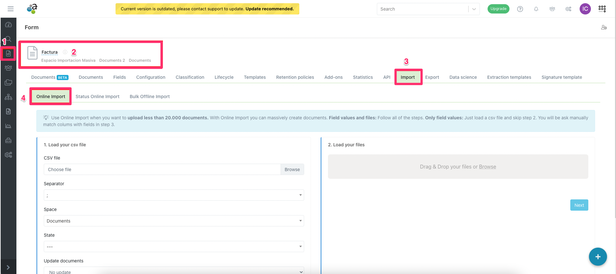Switch to the Export tab

pos(432,77)
